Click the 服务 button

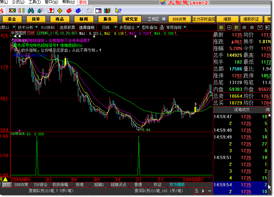coord(108,19)
